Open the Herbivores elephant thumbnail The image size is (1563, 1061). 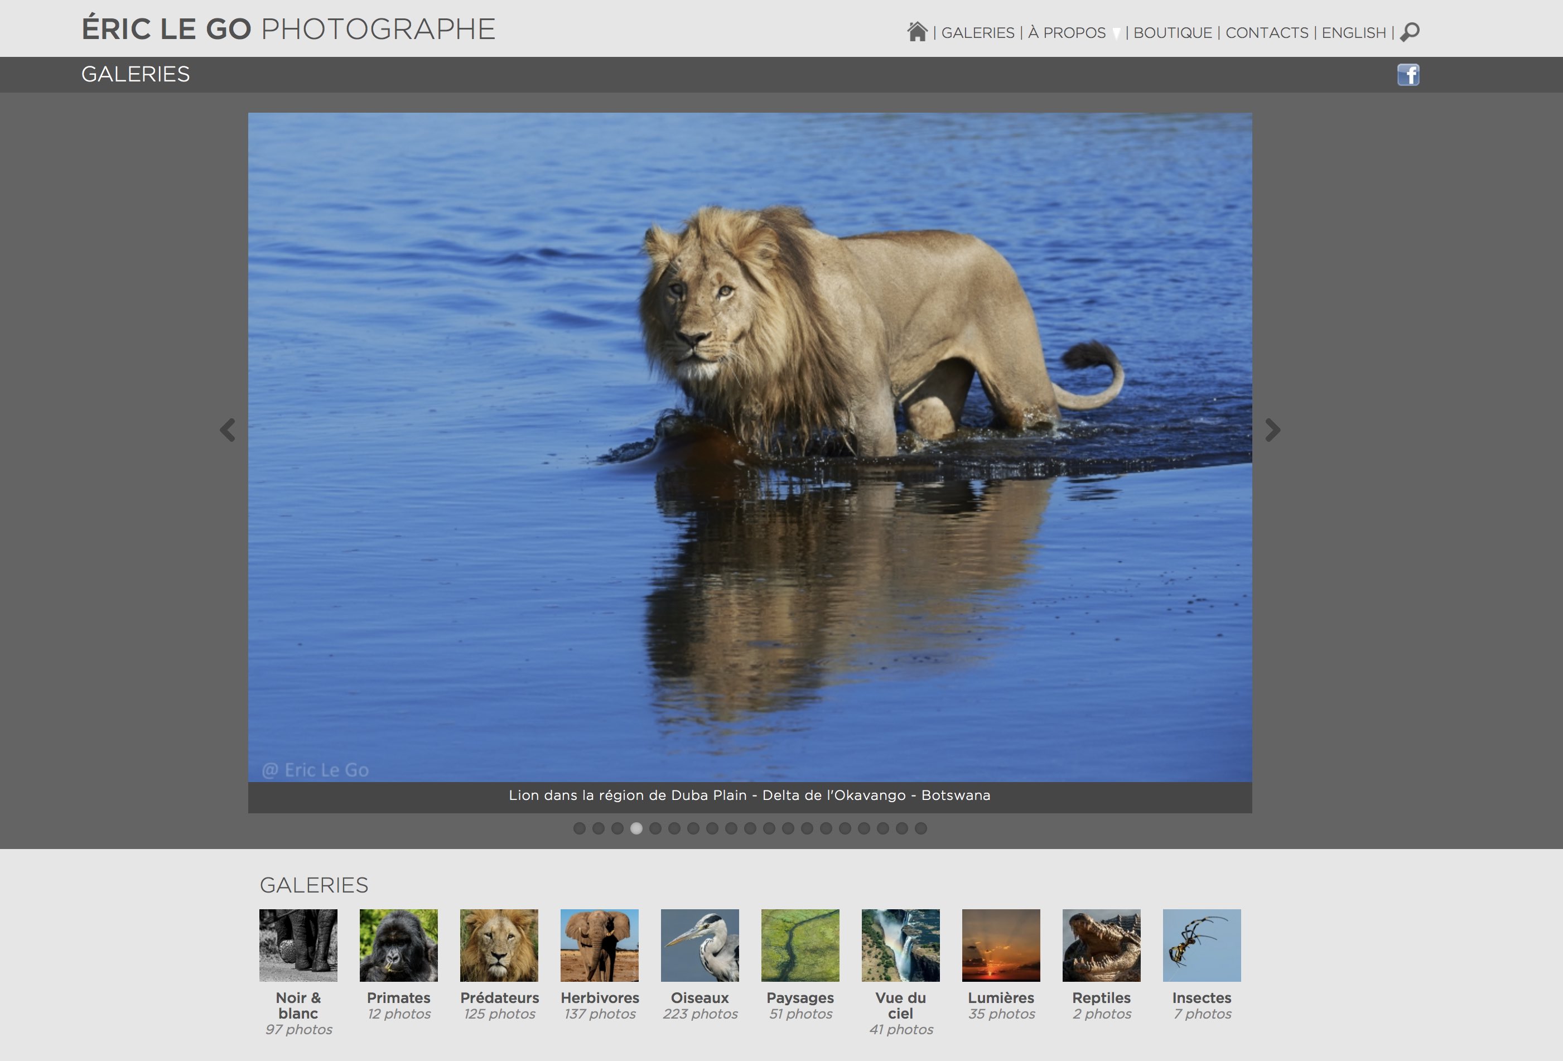tap(600, 946)
